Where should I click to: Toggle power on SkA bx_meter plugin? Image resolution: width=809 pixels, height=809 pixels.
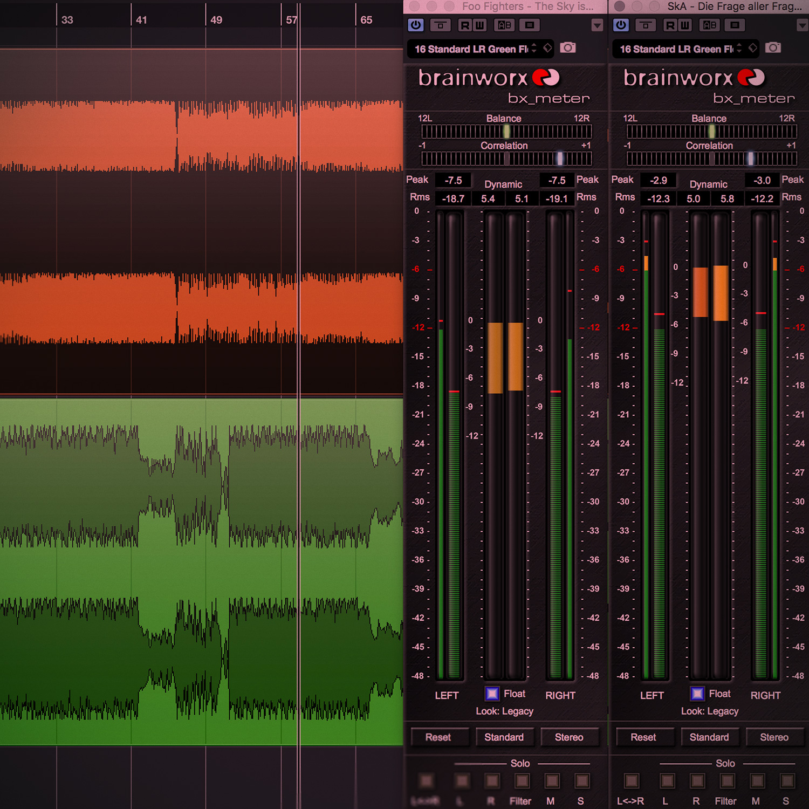(621, 25)
